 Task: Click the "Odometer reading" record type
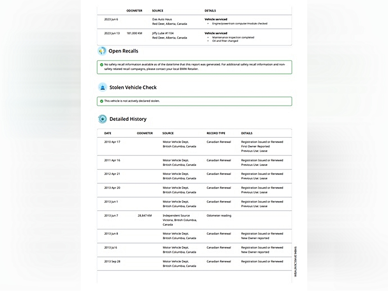[x=219, y=215]
